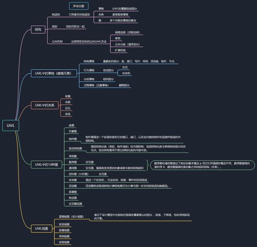This screenshot has width=257, height=247.
Task: Select the 交互 leaf topic
Action: [125, 68]
